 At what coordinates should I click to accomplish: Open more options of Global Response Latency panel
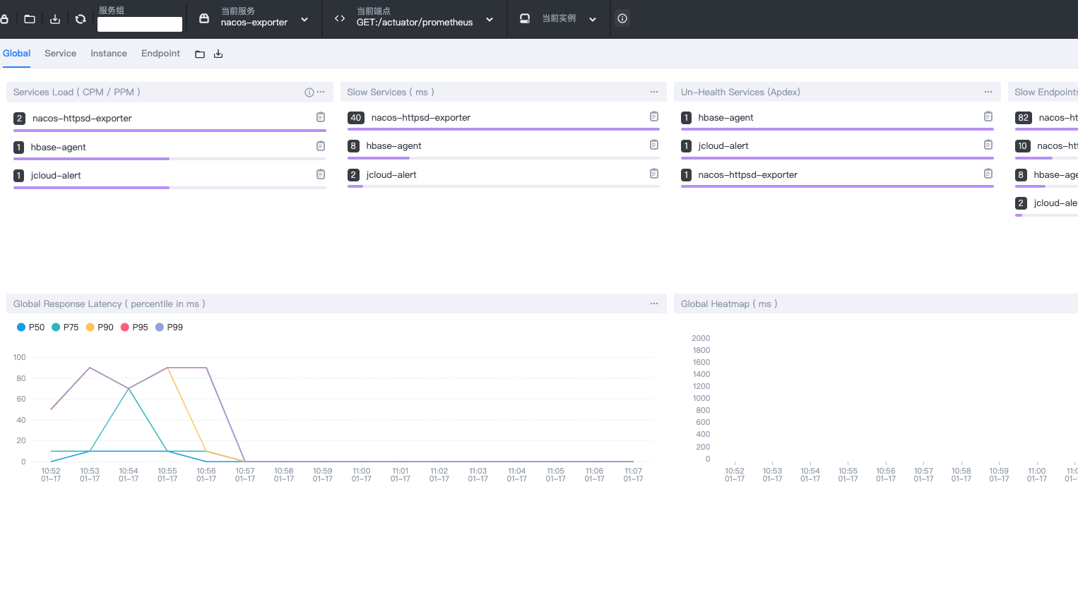pyautogui.click(x=654, y=303)
